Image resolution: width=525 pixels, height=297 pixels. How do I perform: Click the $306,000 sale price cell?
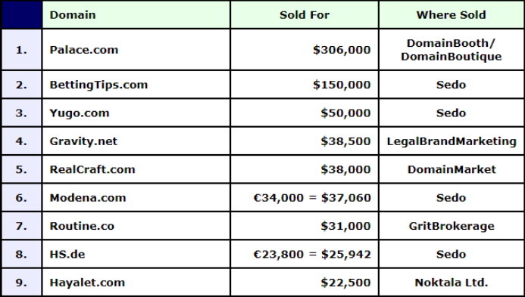coord(305,50)
